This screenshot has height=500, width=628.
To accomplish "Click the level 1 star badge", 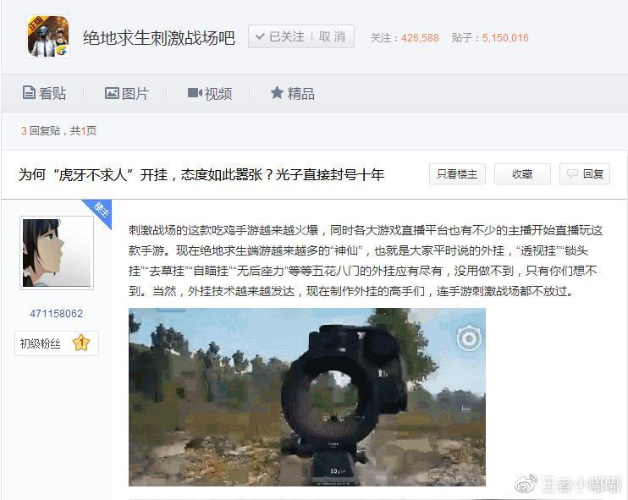I will [81, 343].
